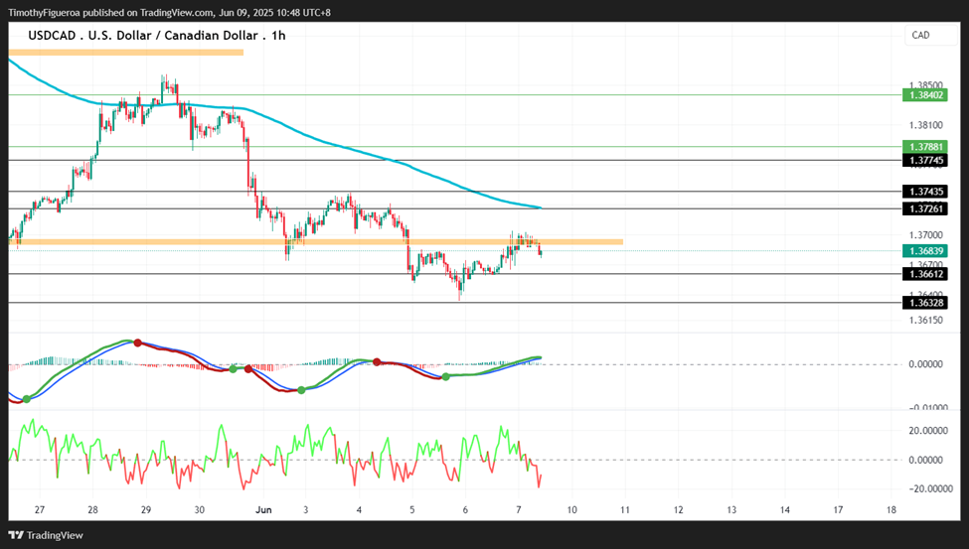The width and height of the screenshot is (969, 549).
Task: Click the current price label 1.36839
Action: [924, 251]
